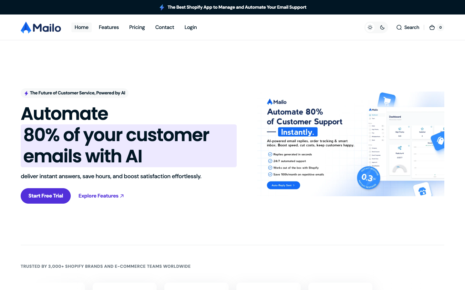Screen dimensions: 465x290
Task: Switch to light mode with the sun icon
Action: [x=370, y=27]
